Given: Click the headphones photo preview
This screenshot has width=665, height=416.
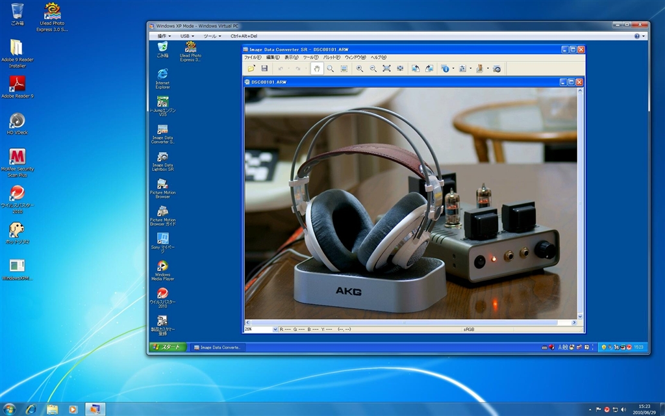Looking at the screenshot, I should 410,203.
